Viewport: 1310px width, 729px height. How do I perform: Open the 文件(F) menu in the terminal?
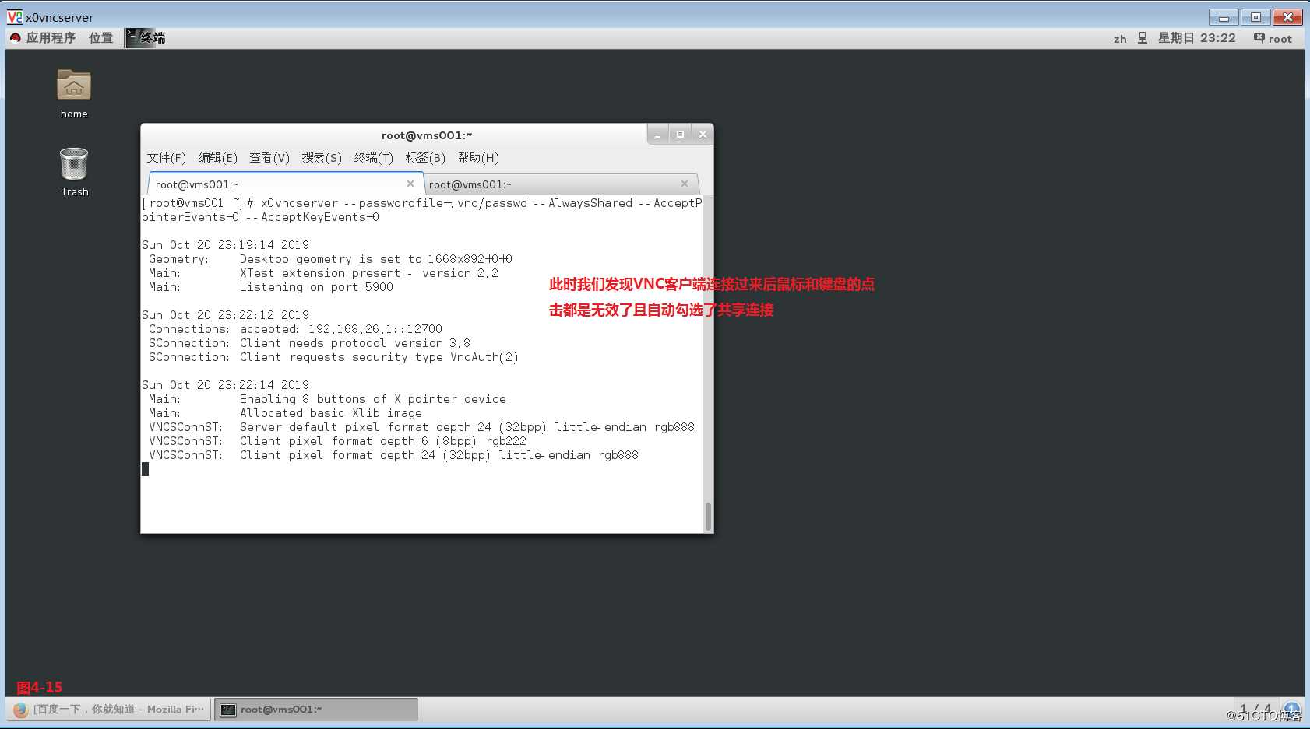[167, 158]
